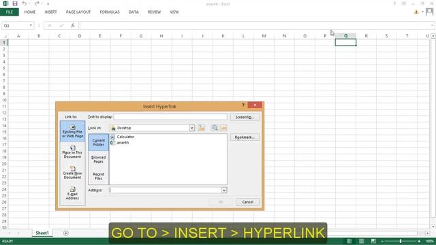Click the horizontal scrollbar right arrow

click(427, 233)
